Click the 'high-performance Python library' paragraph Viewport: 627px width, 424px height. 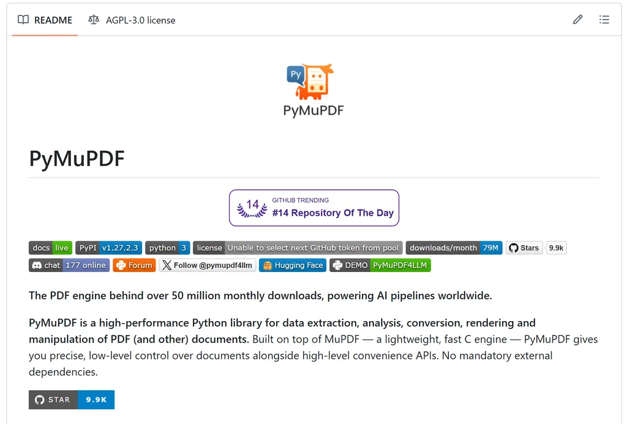313,347
